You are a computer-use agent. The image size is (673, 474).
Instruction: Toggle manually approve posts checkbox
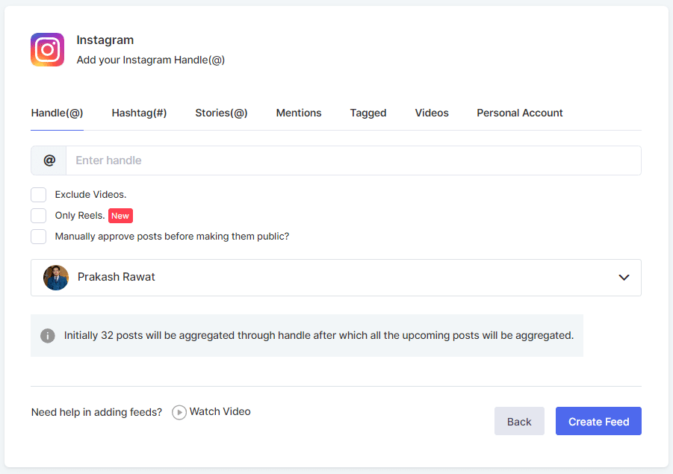coord(39,237)
